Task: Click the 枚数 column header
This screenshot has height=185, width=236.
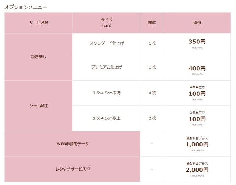Action: (152, 22)
